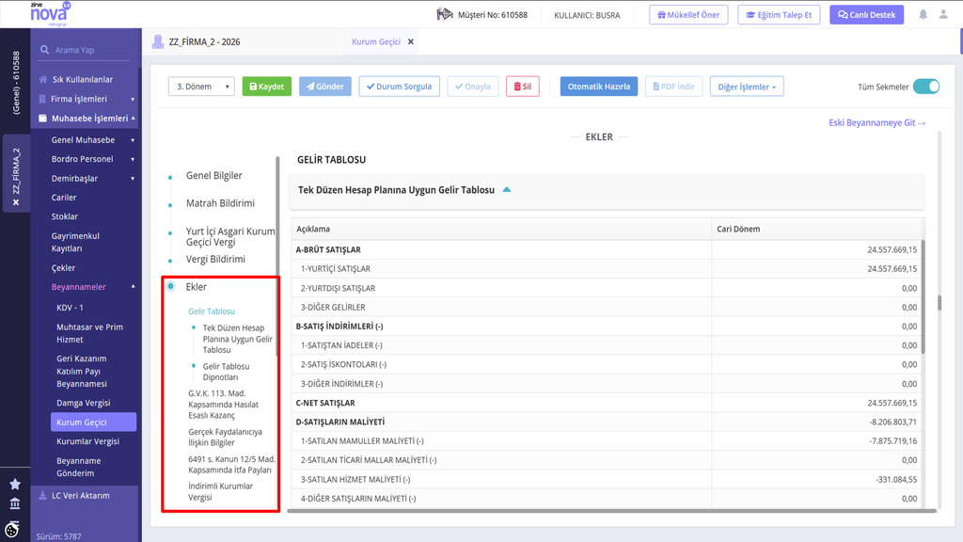The image size is (963, 542).
Task: Click Canlı Destek button
Action: 866,15
